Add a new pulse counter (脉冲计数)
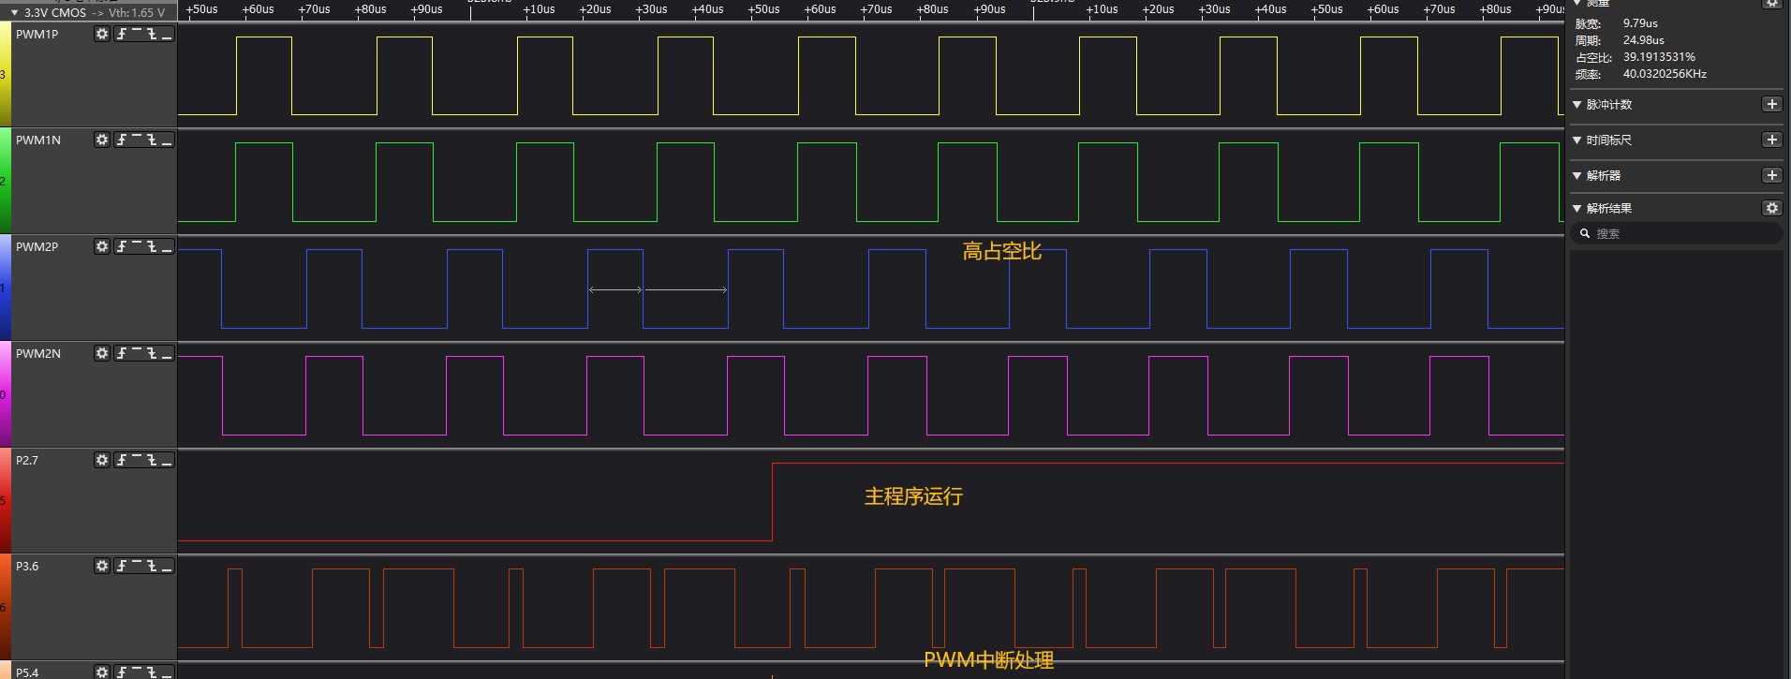Image resolution: width=1791 pixels, height=679 pixels. tap(1771, 104)
